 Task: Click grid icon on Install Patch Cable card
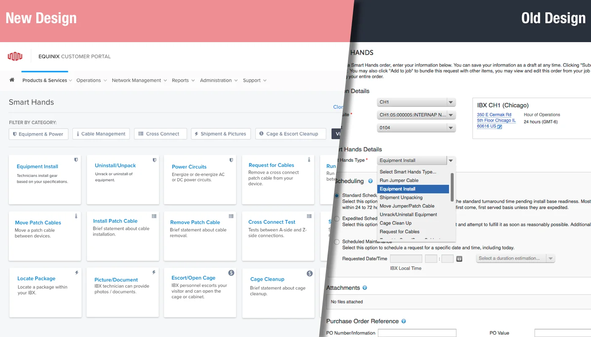coord(154,216)
